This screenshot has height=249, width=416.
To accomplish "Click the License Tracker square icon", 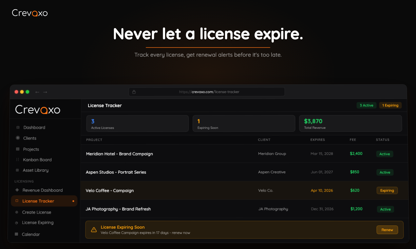I will [x=17, y=201].
